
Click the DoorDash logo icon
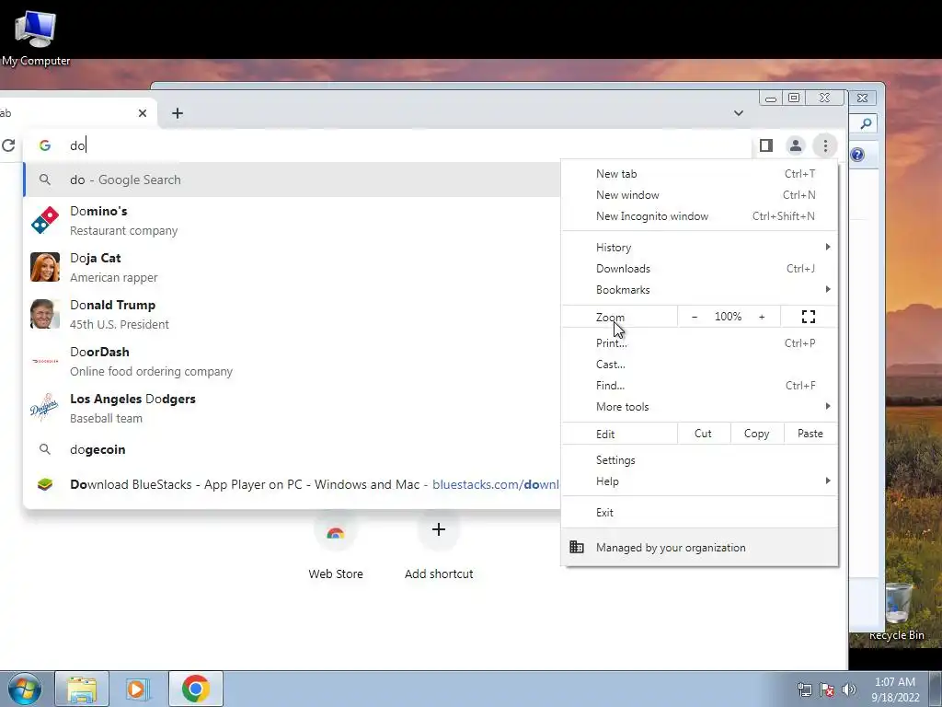pyautogui.click(x=45, y=361)
